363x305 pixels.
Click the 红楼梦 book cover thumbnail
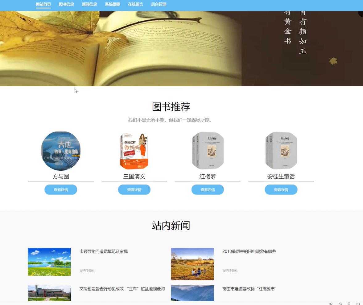click(208, 151)
